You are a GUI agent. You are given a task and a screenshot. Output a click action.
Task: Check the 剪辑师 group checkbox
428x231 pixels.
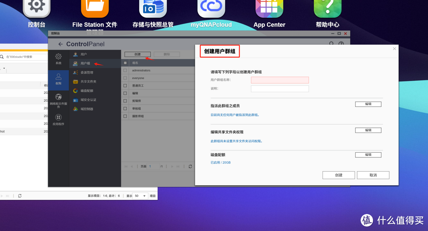tap(125, 101)
